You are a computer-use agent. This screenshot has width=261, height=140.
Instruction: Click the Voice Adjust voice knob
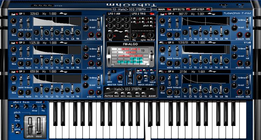[152, 78]
